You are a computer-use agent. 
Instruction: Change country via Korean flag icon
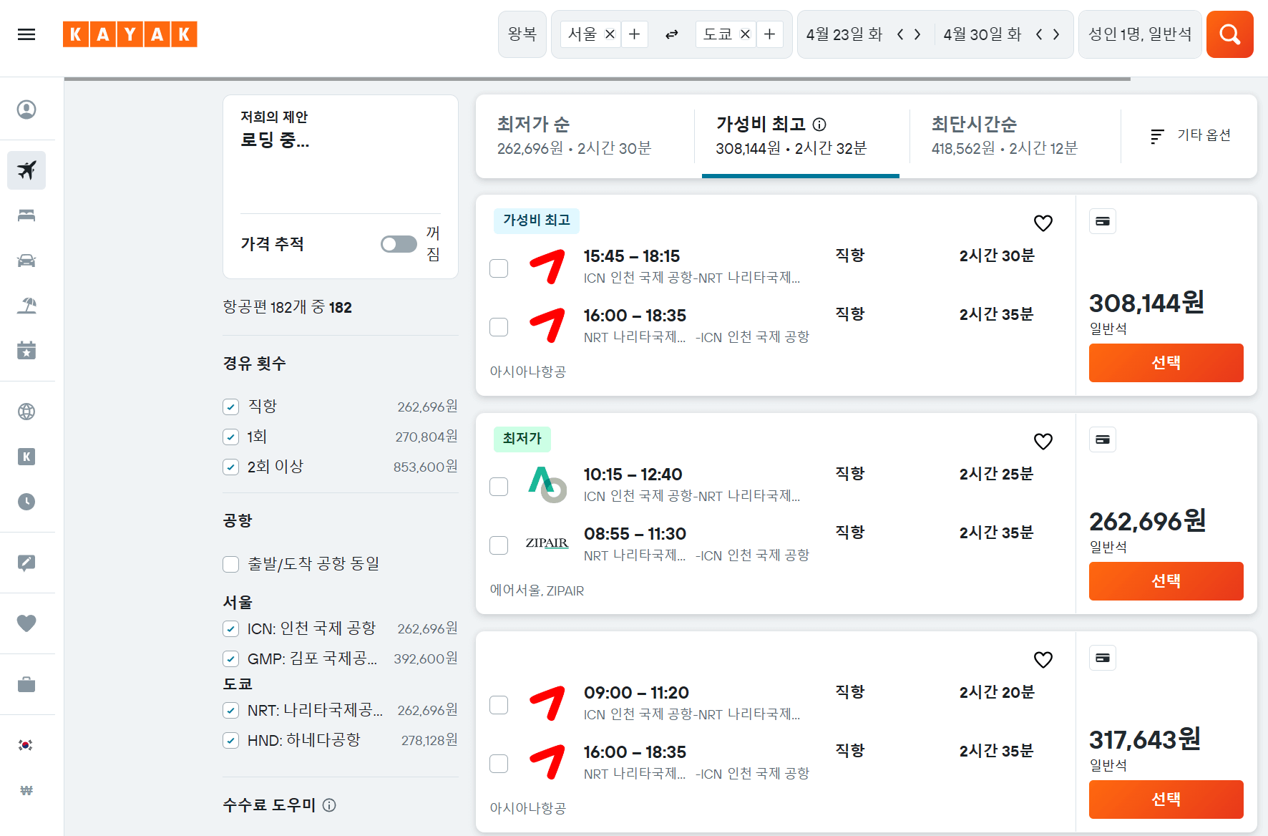26,745
